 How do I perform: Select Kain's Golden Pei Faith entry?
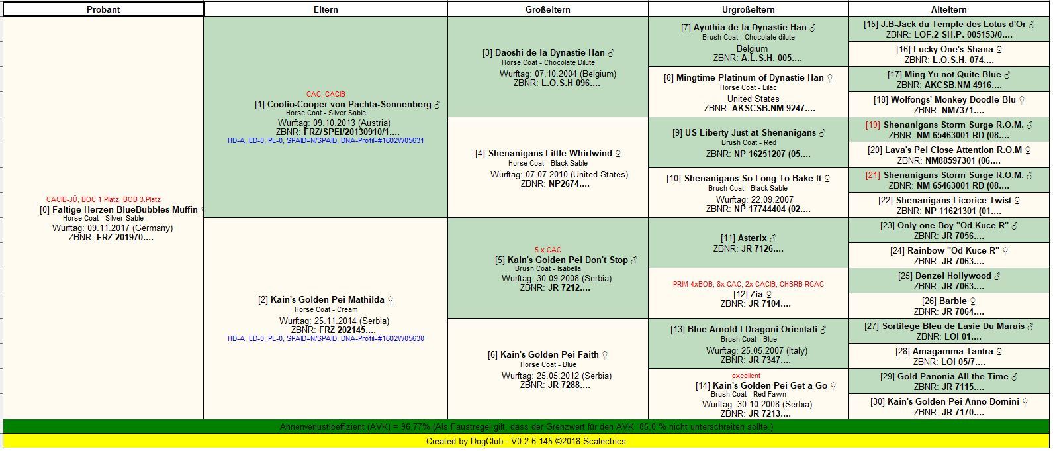(x=549, y=355)
